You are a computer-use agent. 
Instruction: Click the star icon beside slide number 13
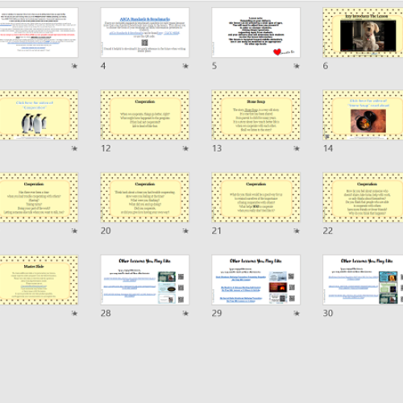(x=297, y=148)
